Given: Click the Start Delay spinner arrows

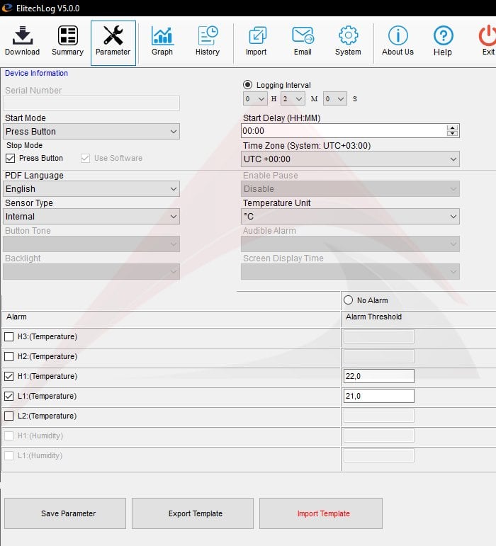Looking at the screenshot, I should [x=453, y=131].
